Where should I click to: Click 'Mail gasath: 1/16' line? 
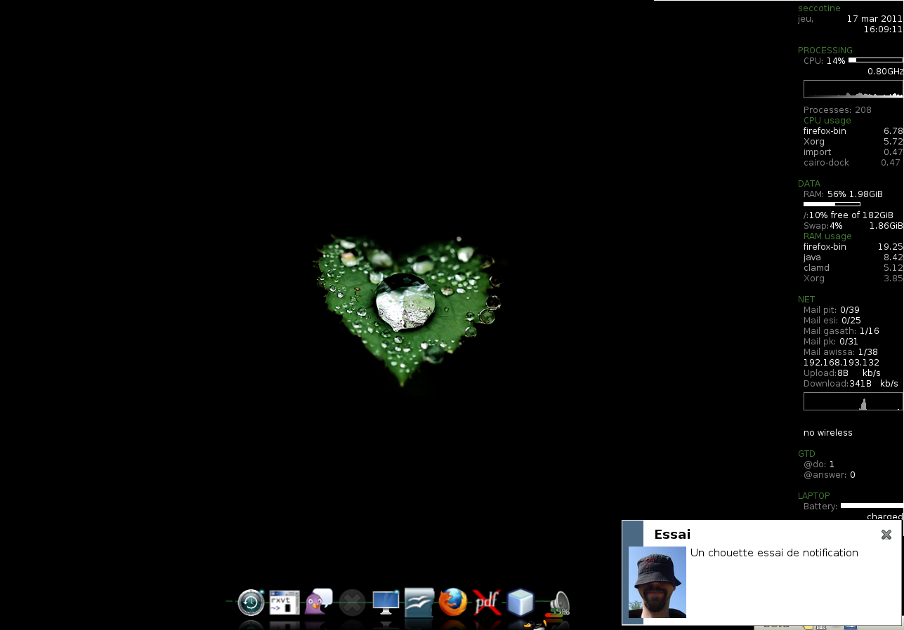point(841,331)
